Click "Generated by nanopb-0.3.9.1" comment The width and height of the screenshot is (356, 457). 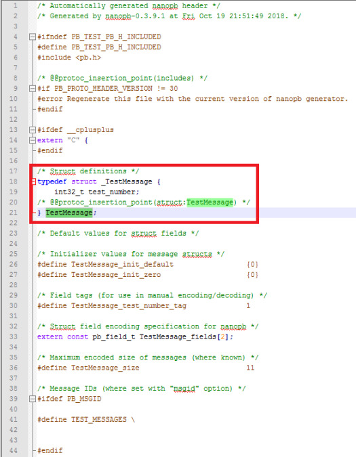[169, 16]
